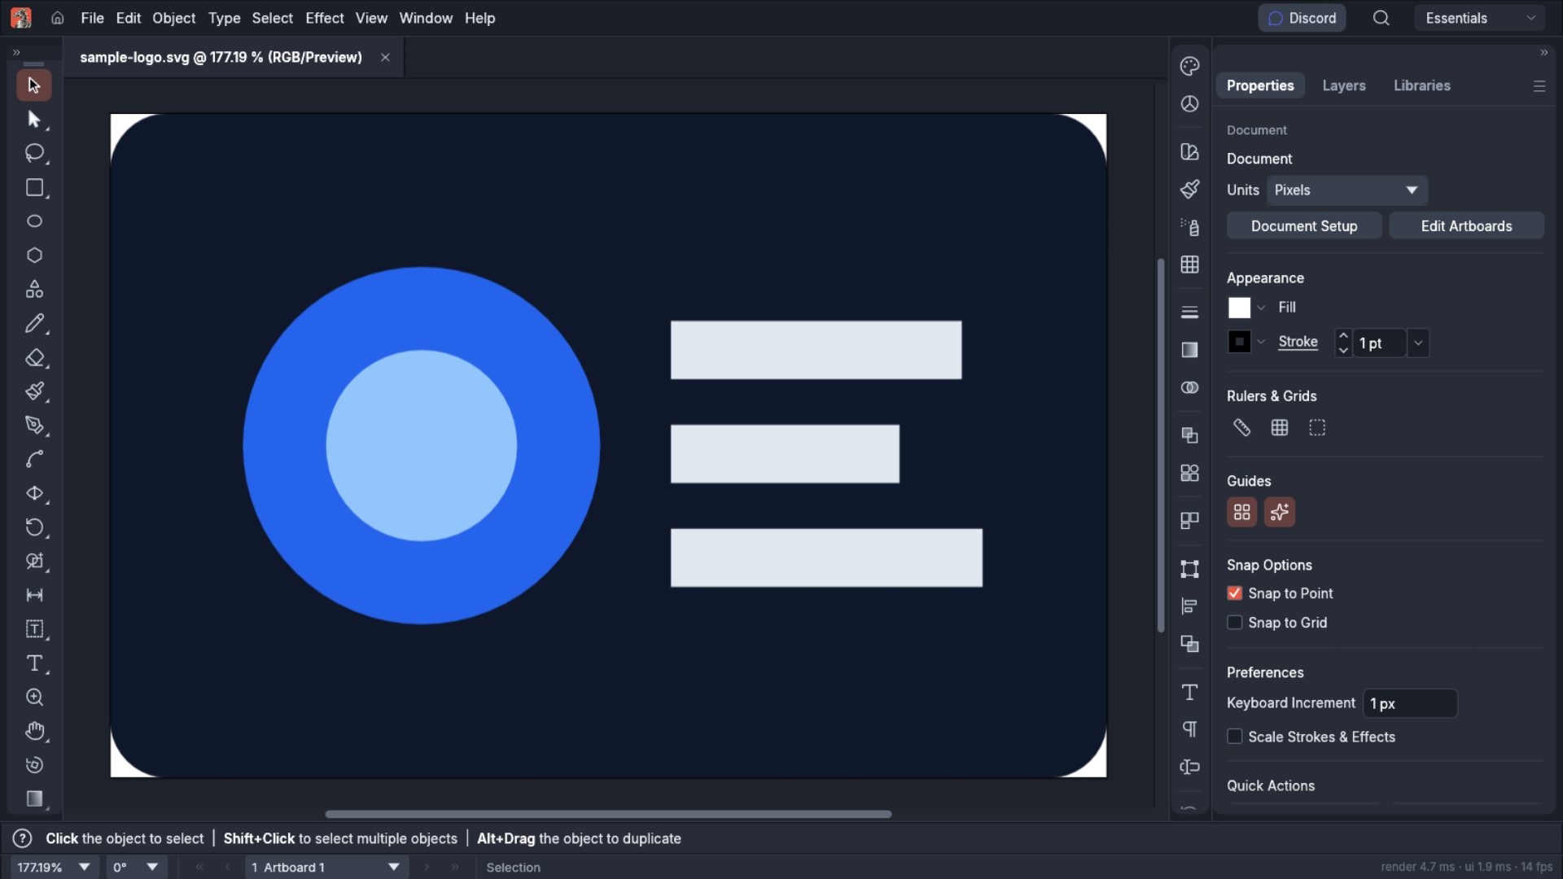The image size is (1563, 879).
Task: Activate the Pencil tool
Action: pyautogui.click(x=34, y=323)
